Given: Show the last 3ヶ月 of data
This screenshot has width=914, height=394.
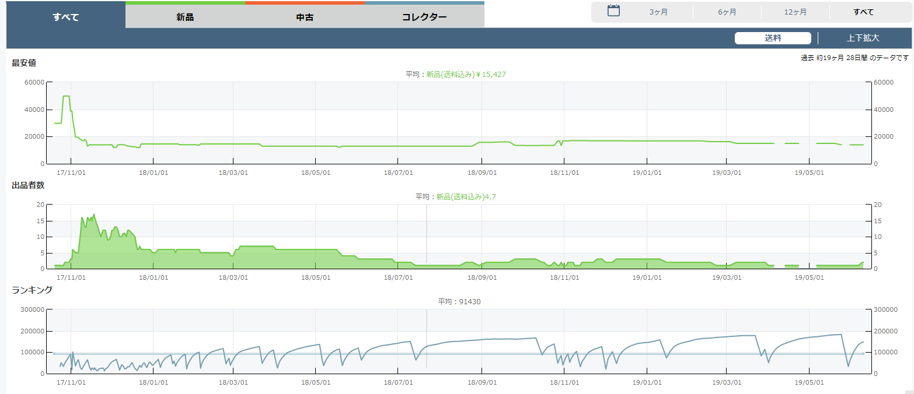Looking at the screenshot, I should [x=658, y=12].
